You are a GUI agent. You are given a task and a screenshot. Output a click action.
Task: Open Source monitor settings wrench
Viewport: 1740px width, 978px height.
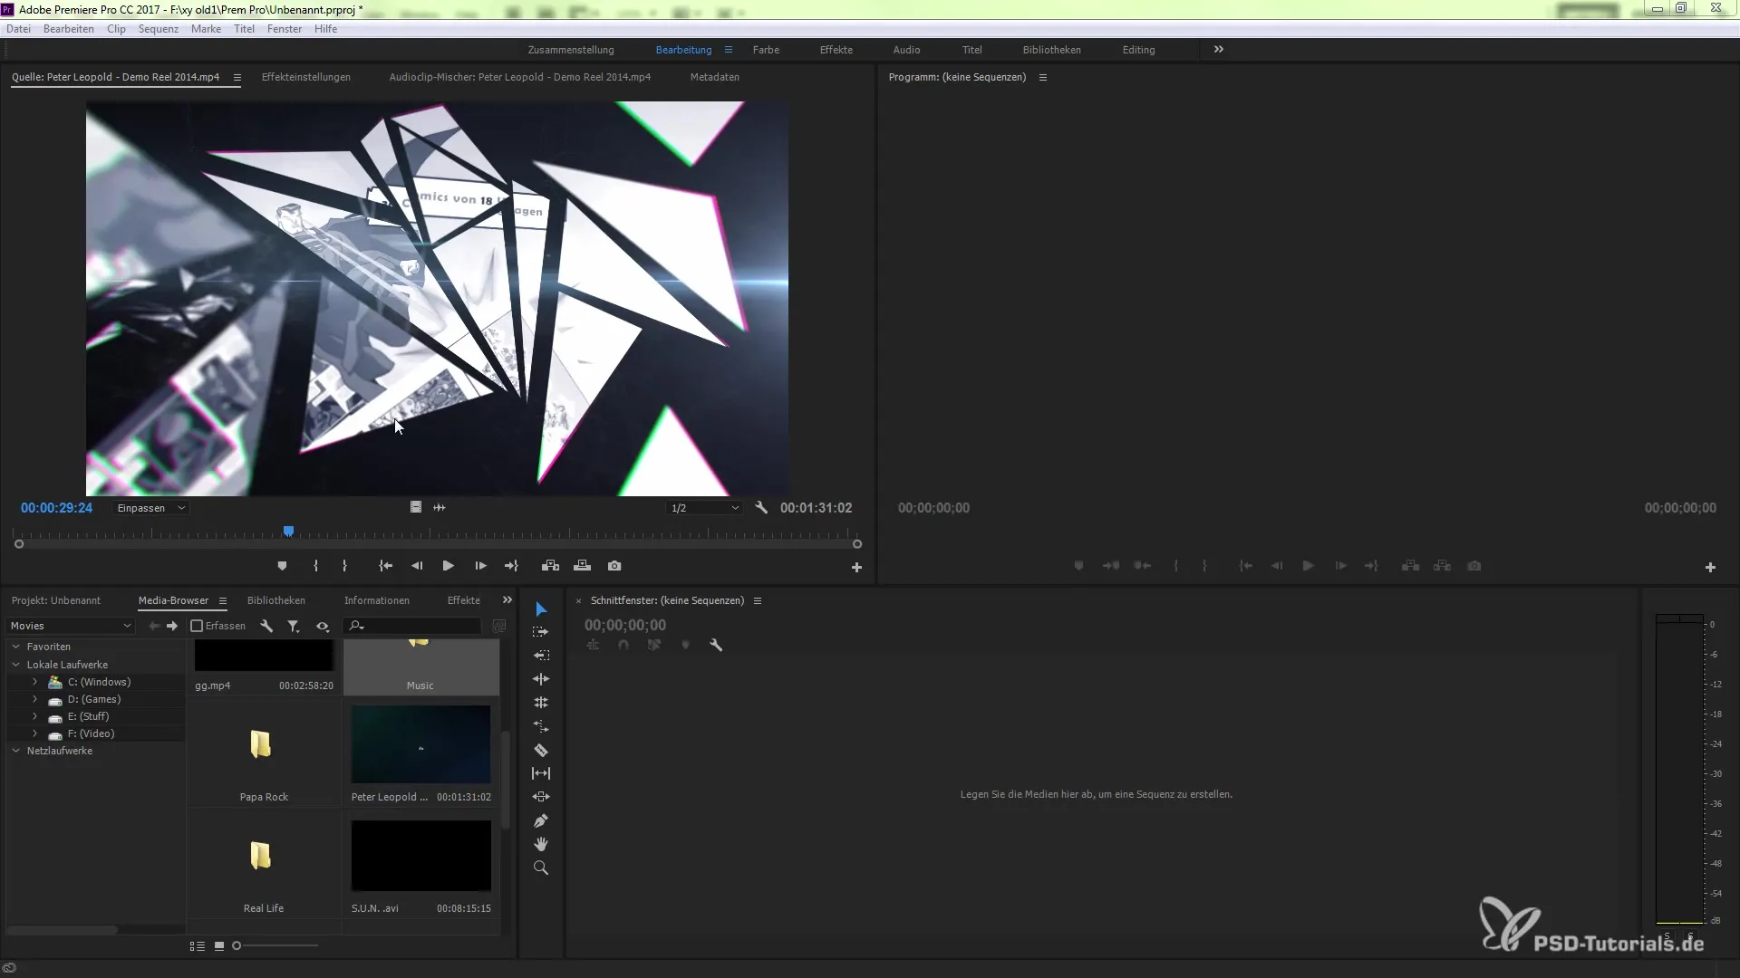tap(761, 508)
